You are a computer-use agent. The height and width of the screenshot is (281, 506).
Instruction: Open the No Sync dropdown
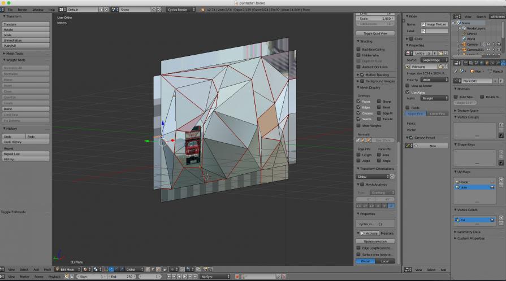[215, 276]
